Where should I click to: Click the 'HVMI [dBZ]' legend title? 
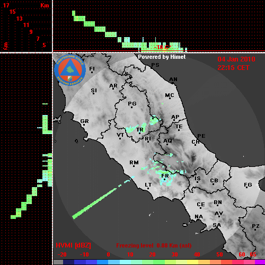point(73,245)
